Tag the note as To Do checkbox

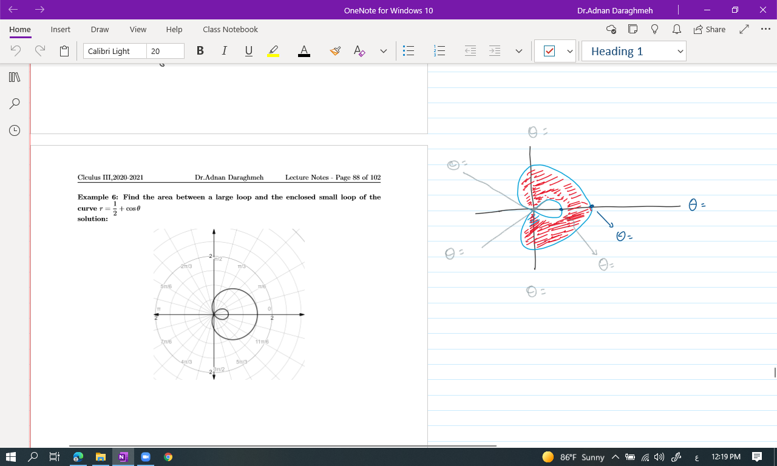[x=549, y=52]
